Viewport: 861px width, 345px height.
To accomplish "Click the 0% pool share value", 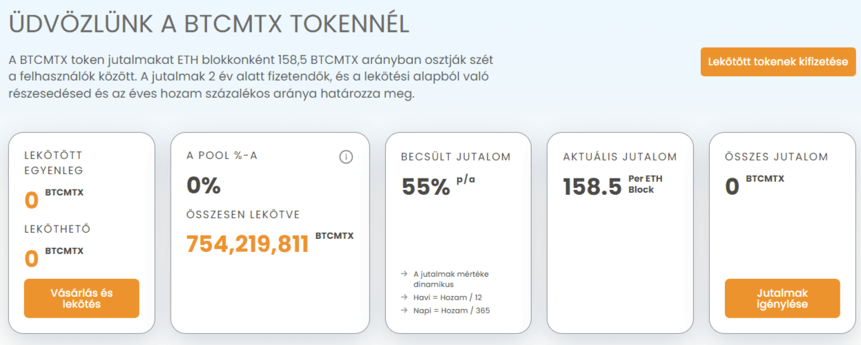I will [204, 185].
